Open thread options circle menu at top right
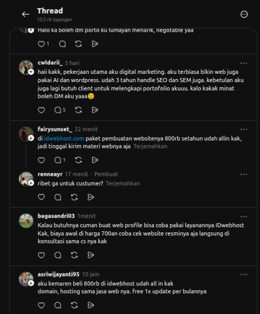Image resolution: width=260 pixels, height=314 pixels. (244, 15)
